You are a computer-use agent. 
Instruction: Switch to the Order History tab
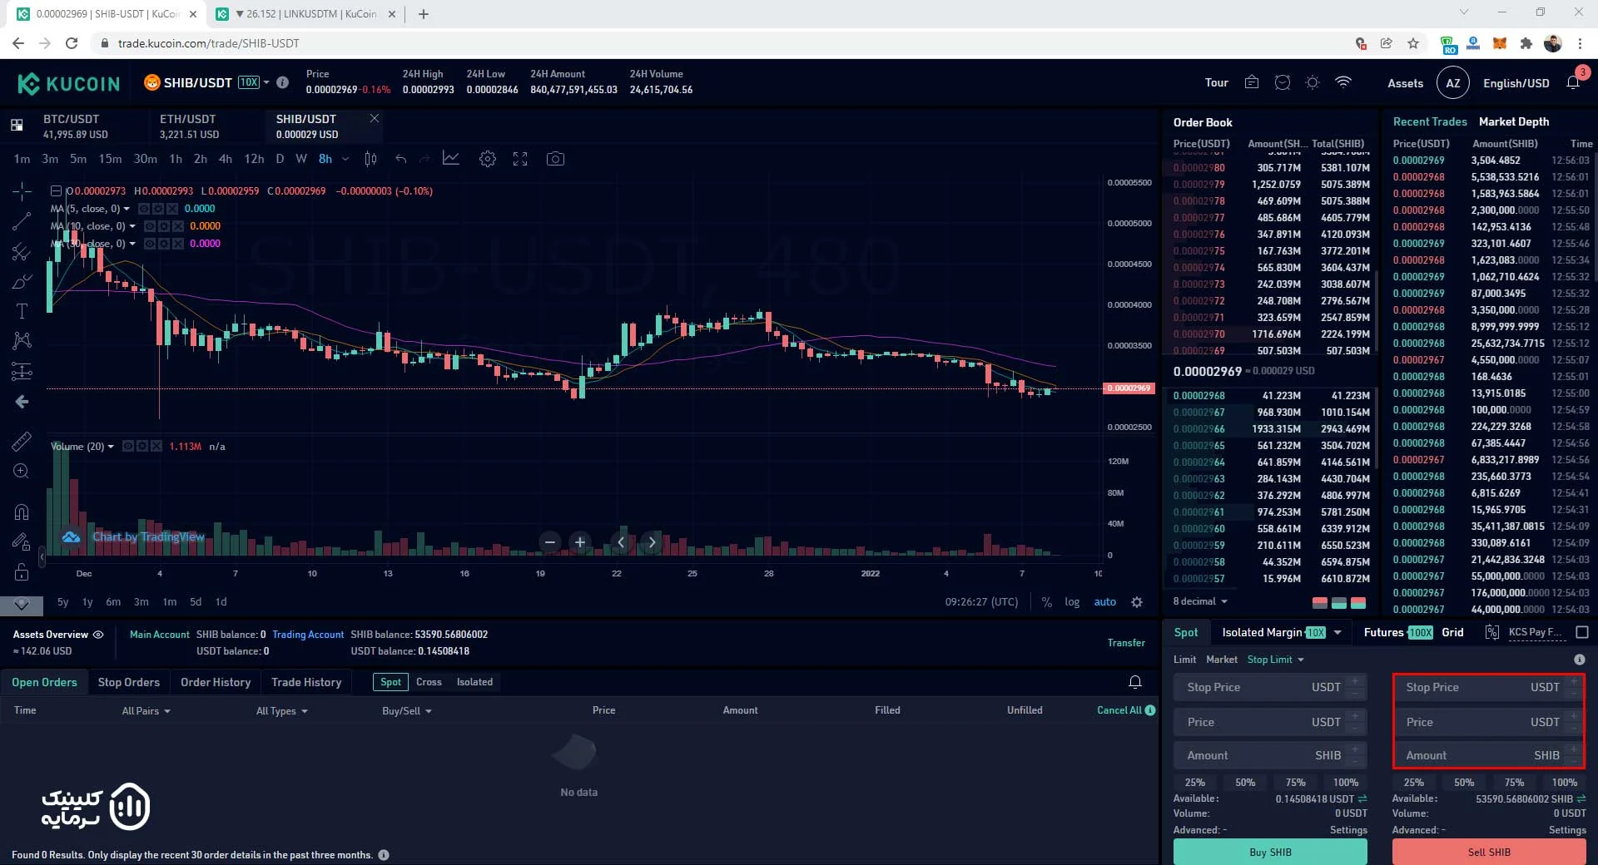[216, 682]
